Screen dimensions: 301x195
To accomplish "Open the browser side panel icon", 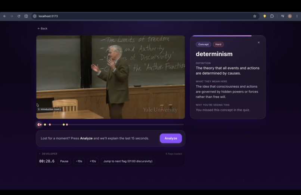I will click(26, 16).
